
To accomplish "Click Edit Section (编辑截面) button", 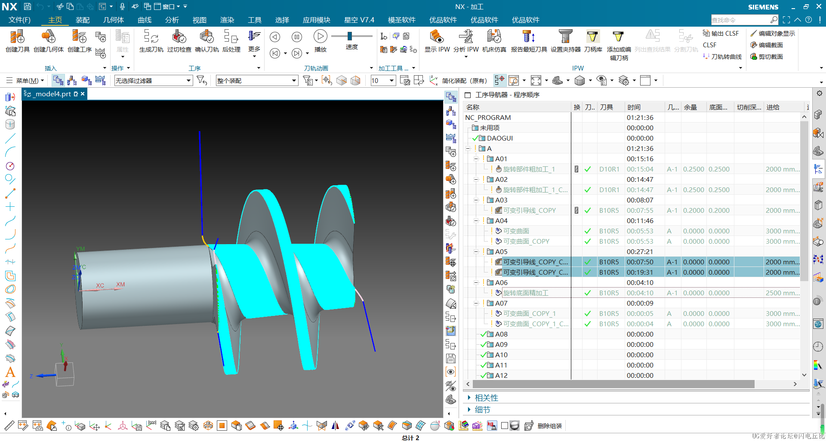I will pos(767,45).
